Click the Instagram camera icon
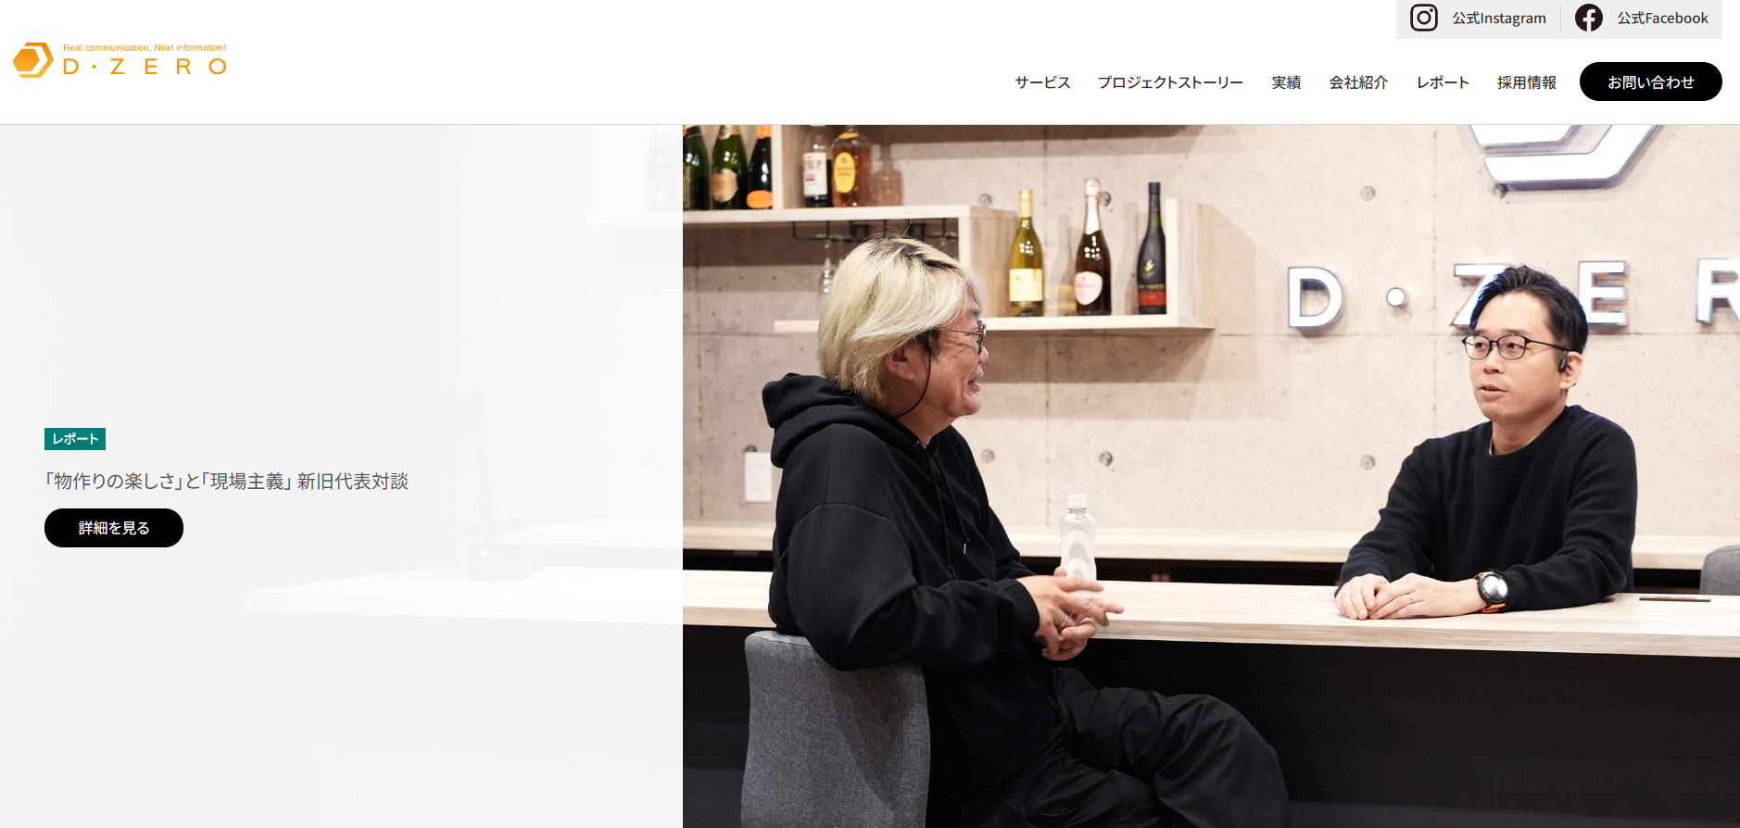Screen dimensions: 1740x828 pyautogui.click(x=1423, y=18)
